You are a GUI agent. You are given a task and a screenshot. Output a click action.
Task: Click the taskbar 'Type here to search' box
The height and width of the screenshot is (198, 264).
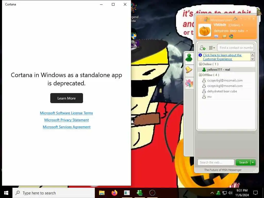54,193
